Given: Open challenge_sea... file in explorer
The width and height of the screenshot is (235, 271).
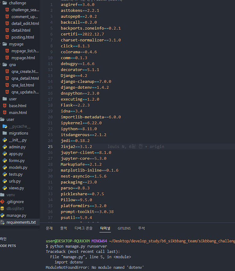Looking at the screenshot, I should (x=25, y=10).
